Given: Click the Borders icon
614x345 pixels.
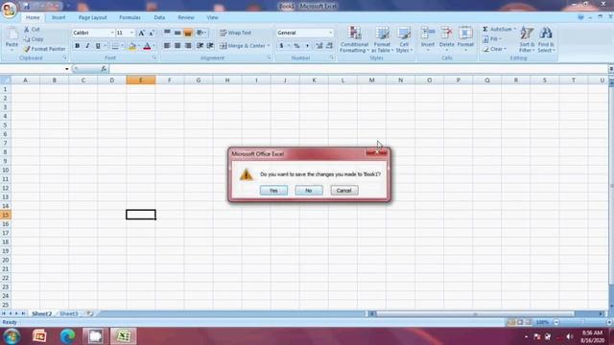Looking at the screenshot, I should 115,46.
